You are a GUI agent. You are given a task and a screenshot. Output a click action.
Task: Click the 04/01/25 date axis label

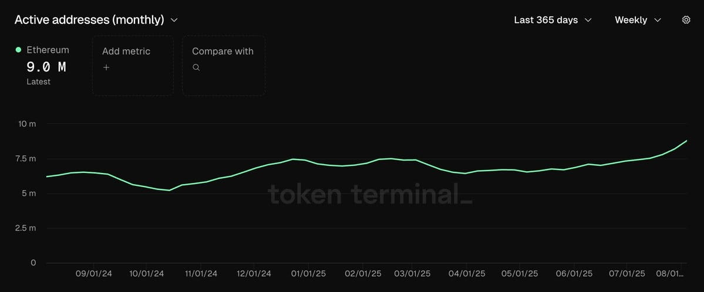[x=467, y=274]
